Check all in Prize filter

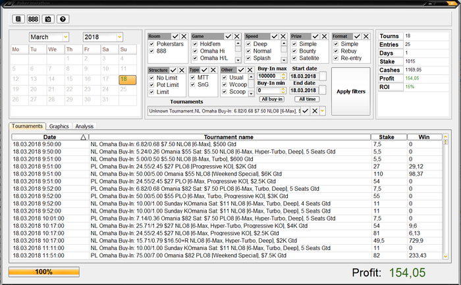pos(315,36)
